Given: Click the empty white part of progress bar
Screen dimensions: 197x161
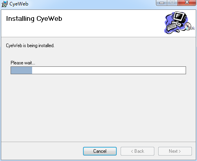Looking at the screenshot, I should [x=109, y=70].
